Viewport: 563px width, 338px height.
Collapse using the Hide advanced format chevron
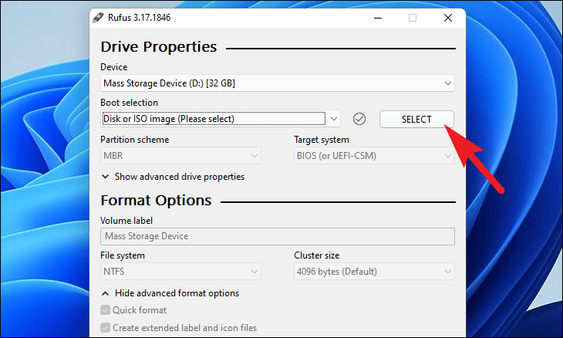[105, 293]
